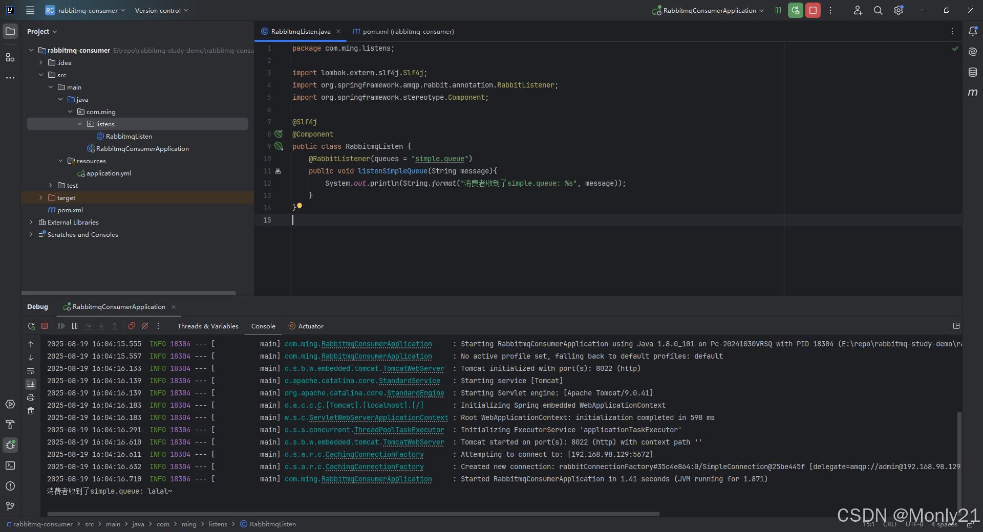983x532 pixels.
Task: Click the console horizontal scrollbar
Action: 353,514
